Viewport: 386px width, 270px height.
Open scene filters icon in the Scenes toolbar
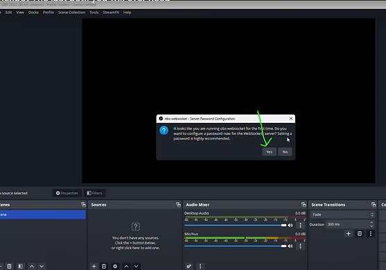point(20,267)
